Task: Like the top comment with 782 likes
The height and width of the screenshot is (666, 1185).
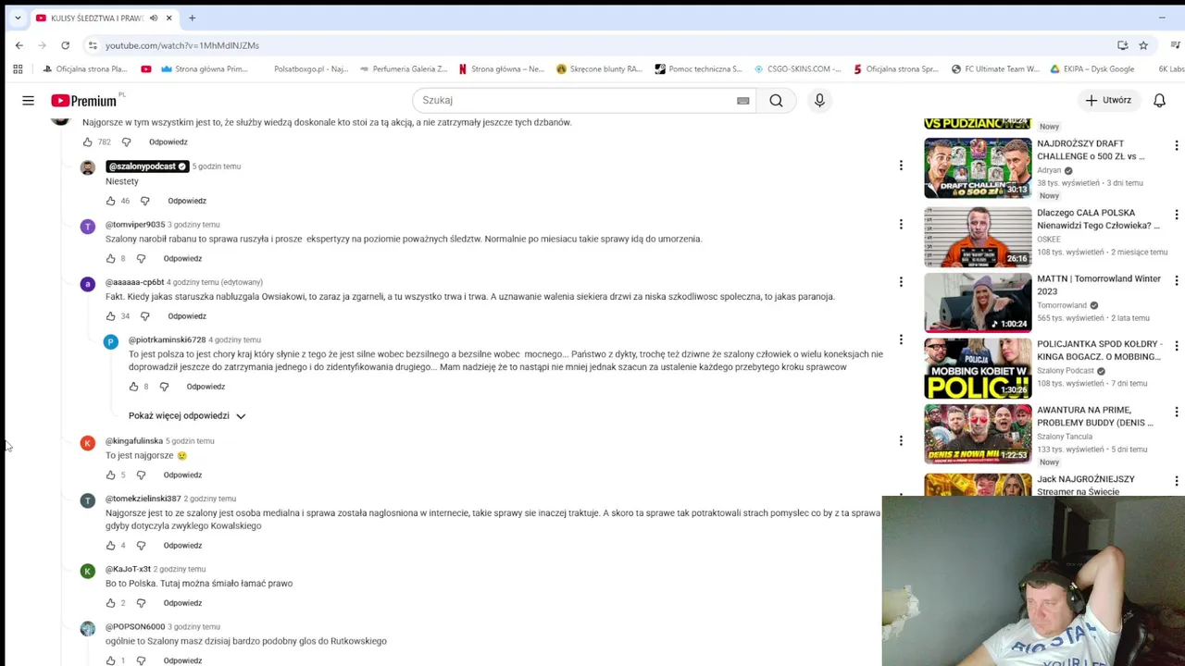Action: pos(87,142)
